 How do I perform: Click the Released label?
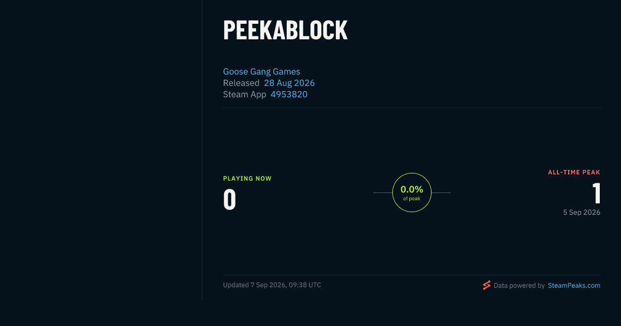click(241, 83)
